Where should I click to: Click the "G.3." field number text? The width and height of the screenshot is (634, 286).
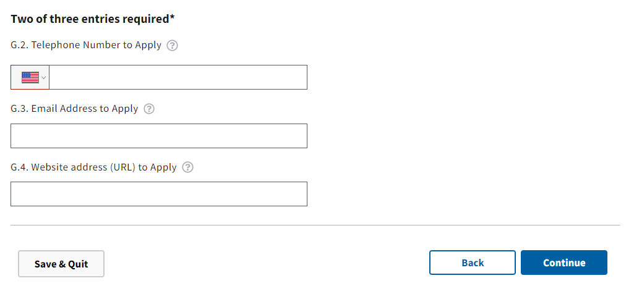pos(19,109)
